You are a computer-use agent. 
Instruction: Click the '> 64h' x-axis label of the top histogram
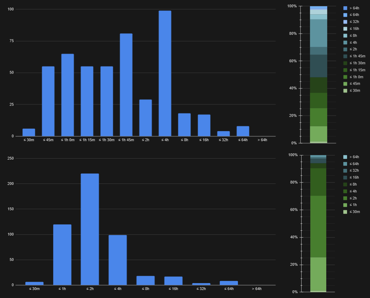coord(262,140)
